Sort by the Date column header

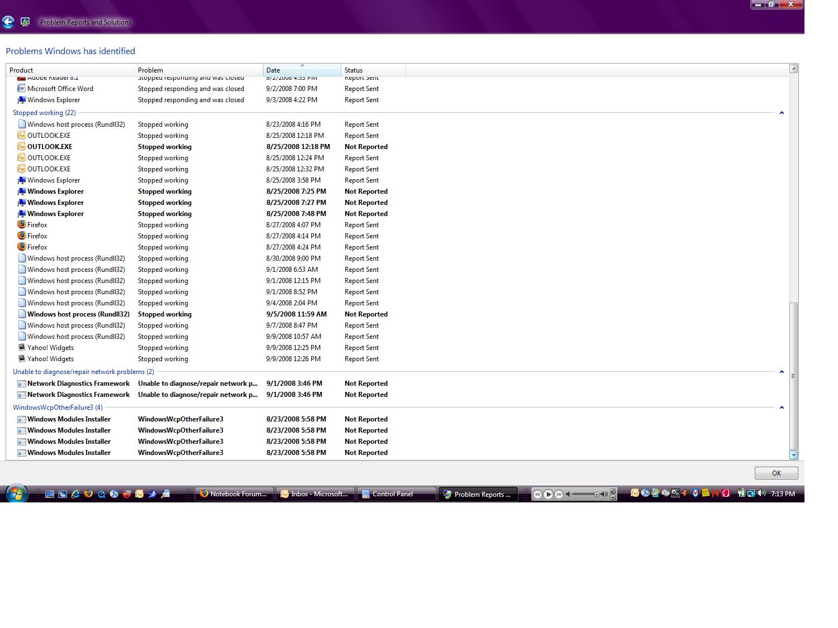pyautogui.click(x=302, y=70)
